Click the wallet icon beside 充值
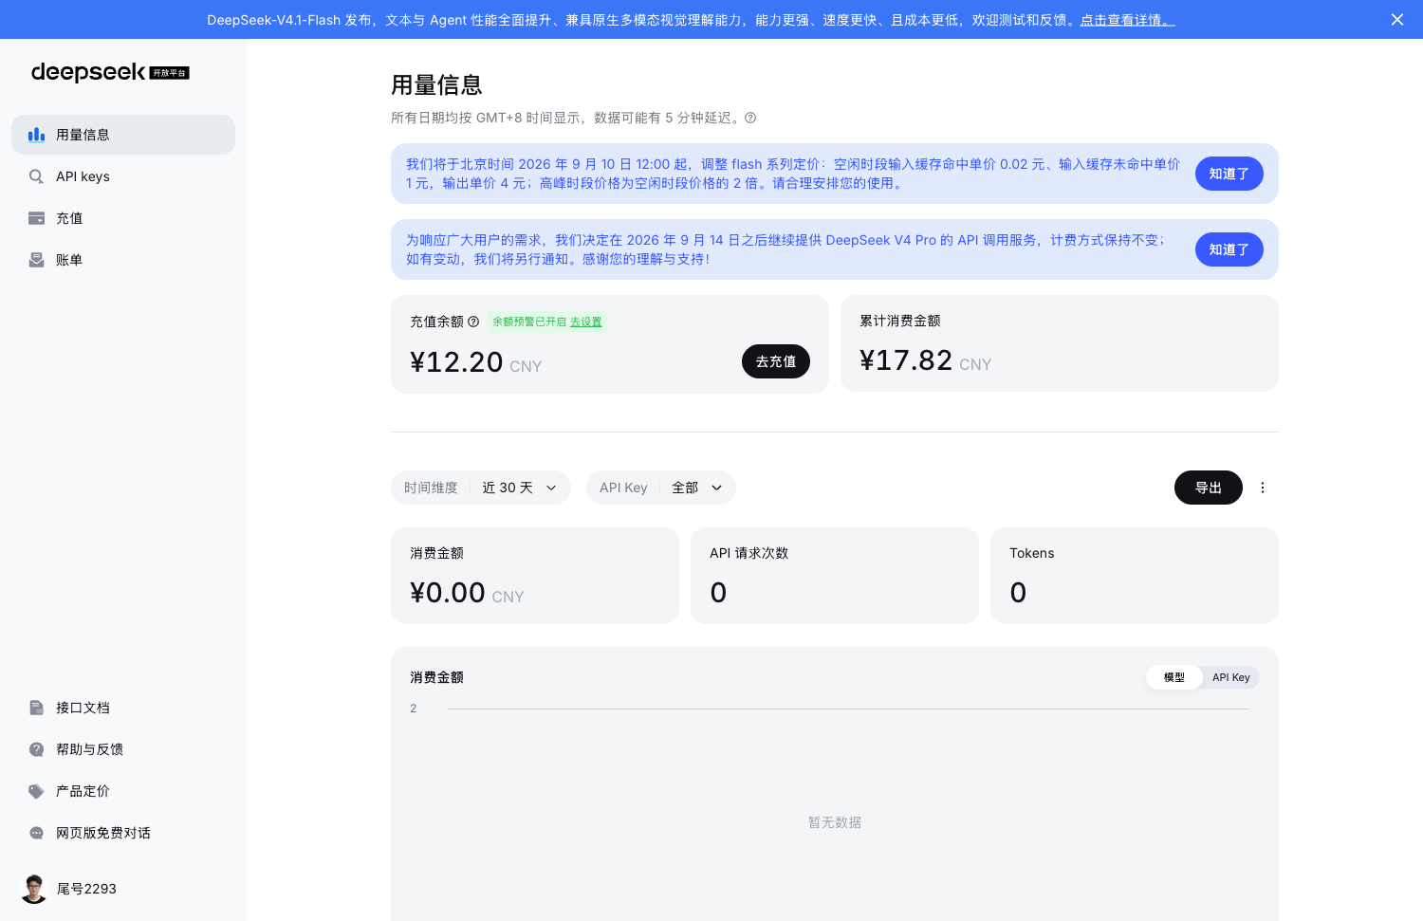Viewport: 1423px width, 921px height. click(x=36, y=218)
